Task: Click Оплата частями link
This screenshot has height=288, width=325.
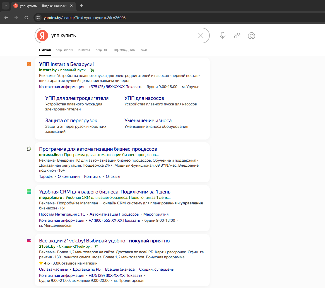Action: tap(54, 270)
